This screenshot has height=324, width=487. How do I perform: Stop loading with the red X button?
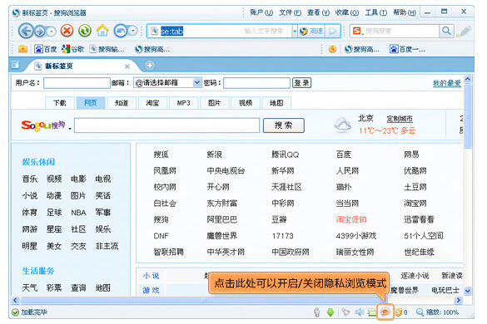pos(67,31)
